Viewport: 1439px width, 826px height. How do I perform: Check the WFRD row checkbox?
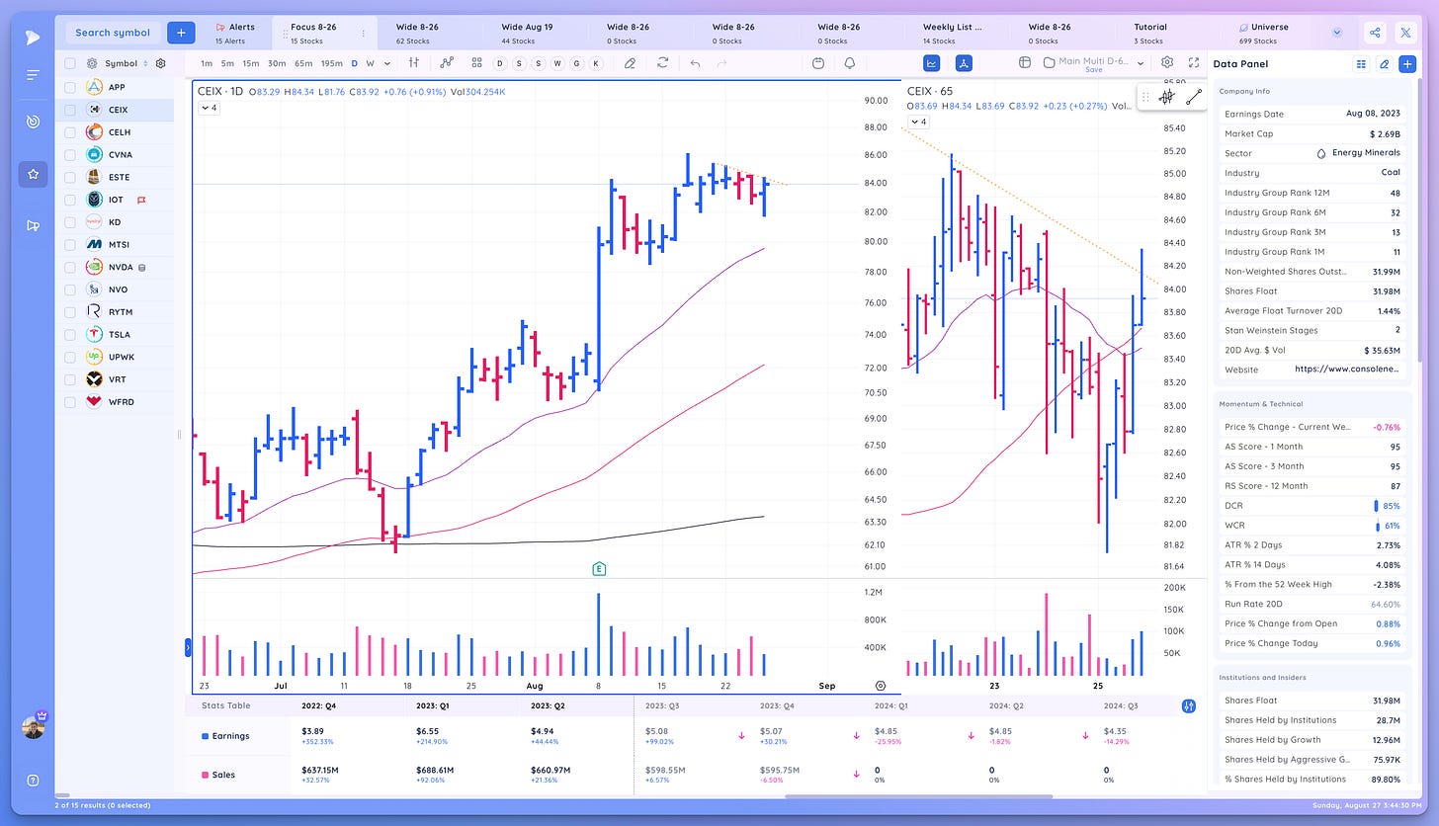click(x=70, y=401)
